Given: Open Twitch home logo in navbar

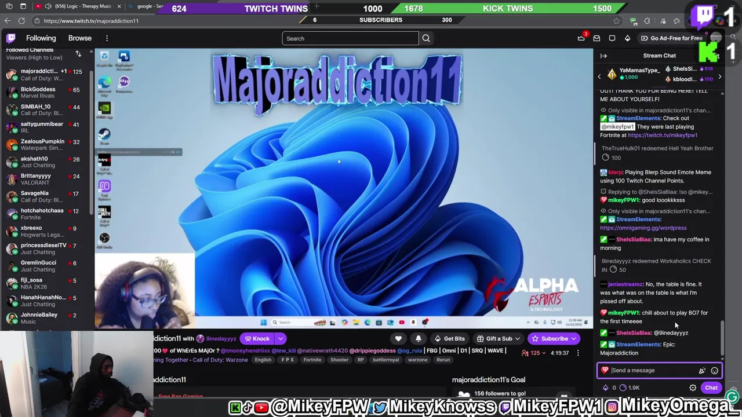Looking at the screenshot, I should click(x=11, y=38).
